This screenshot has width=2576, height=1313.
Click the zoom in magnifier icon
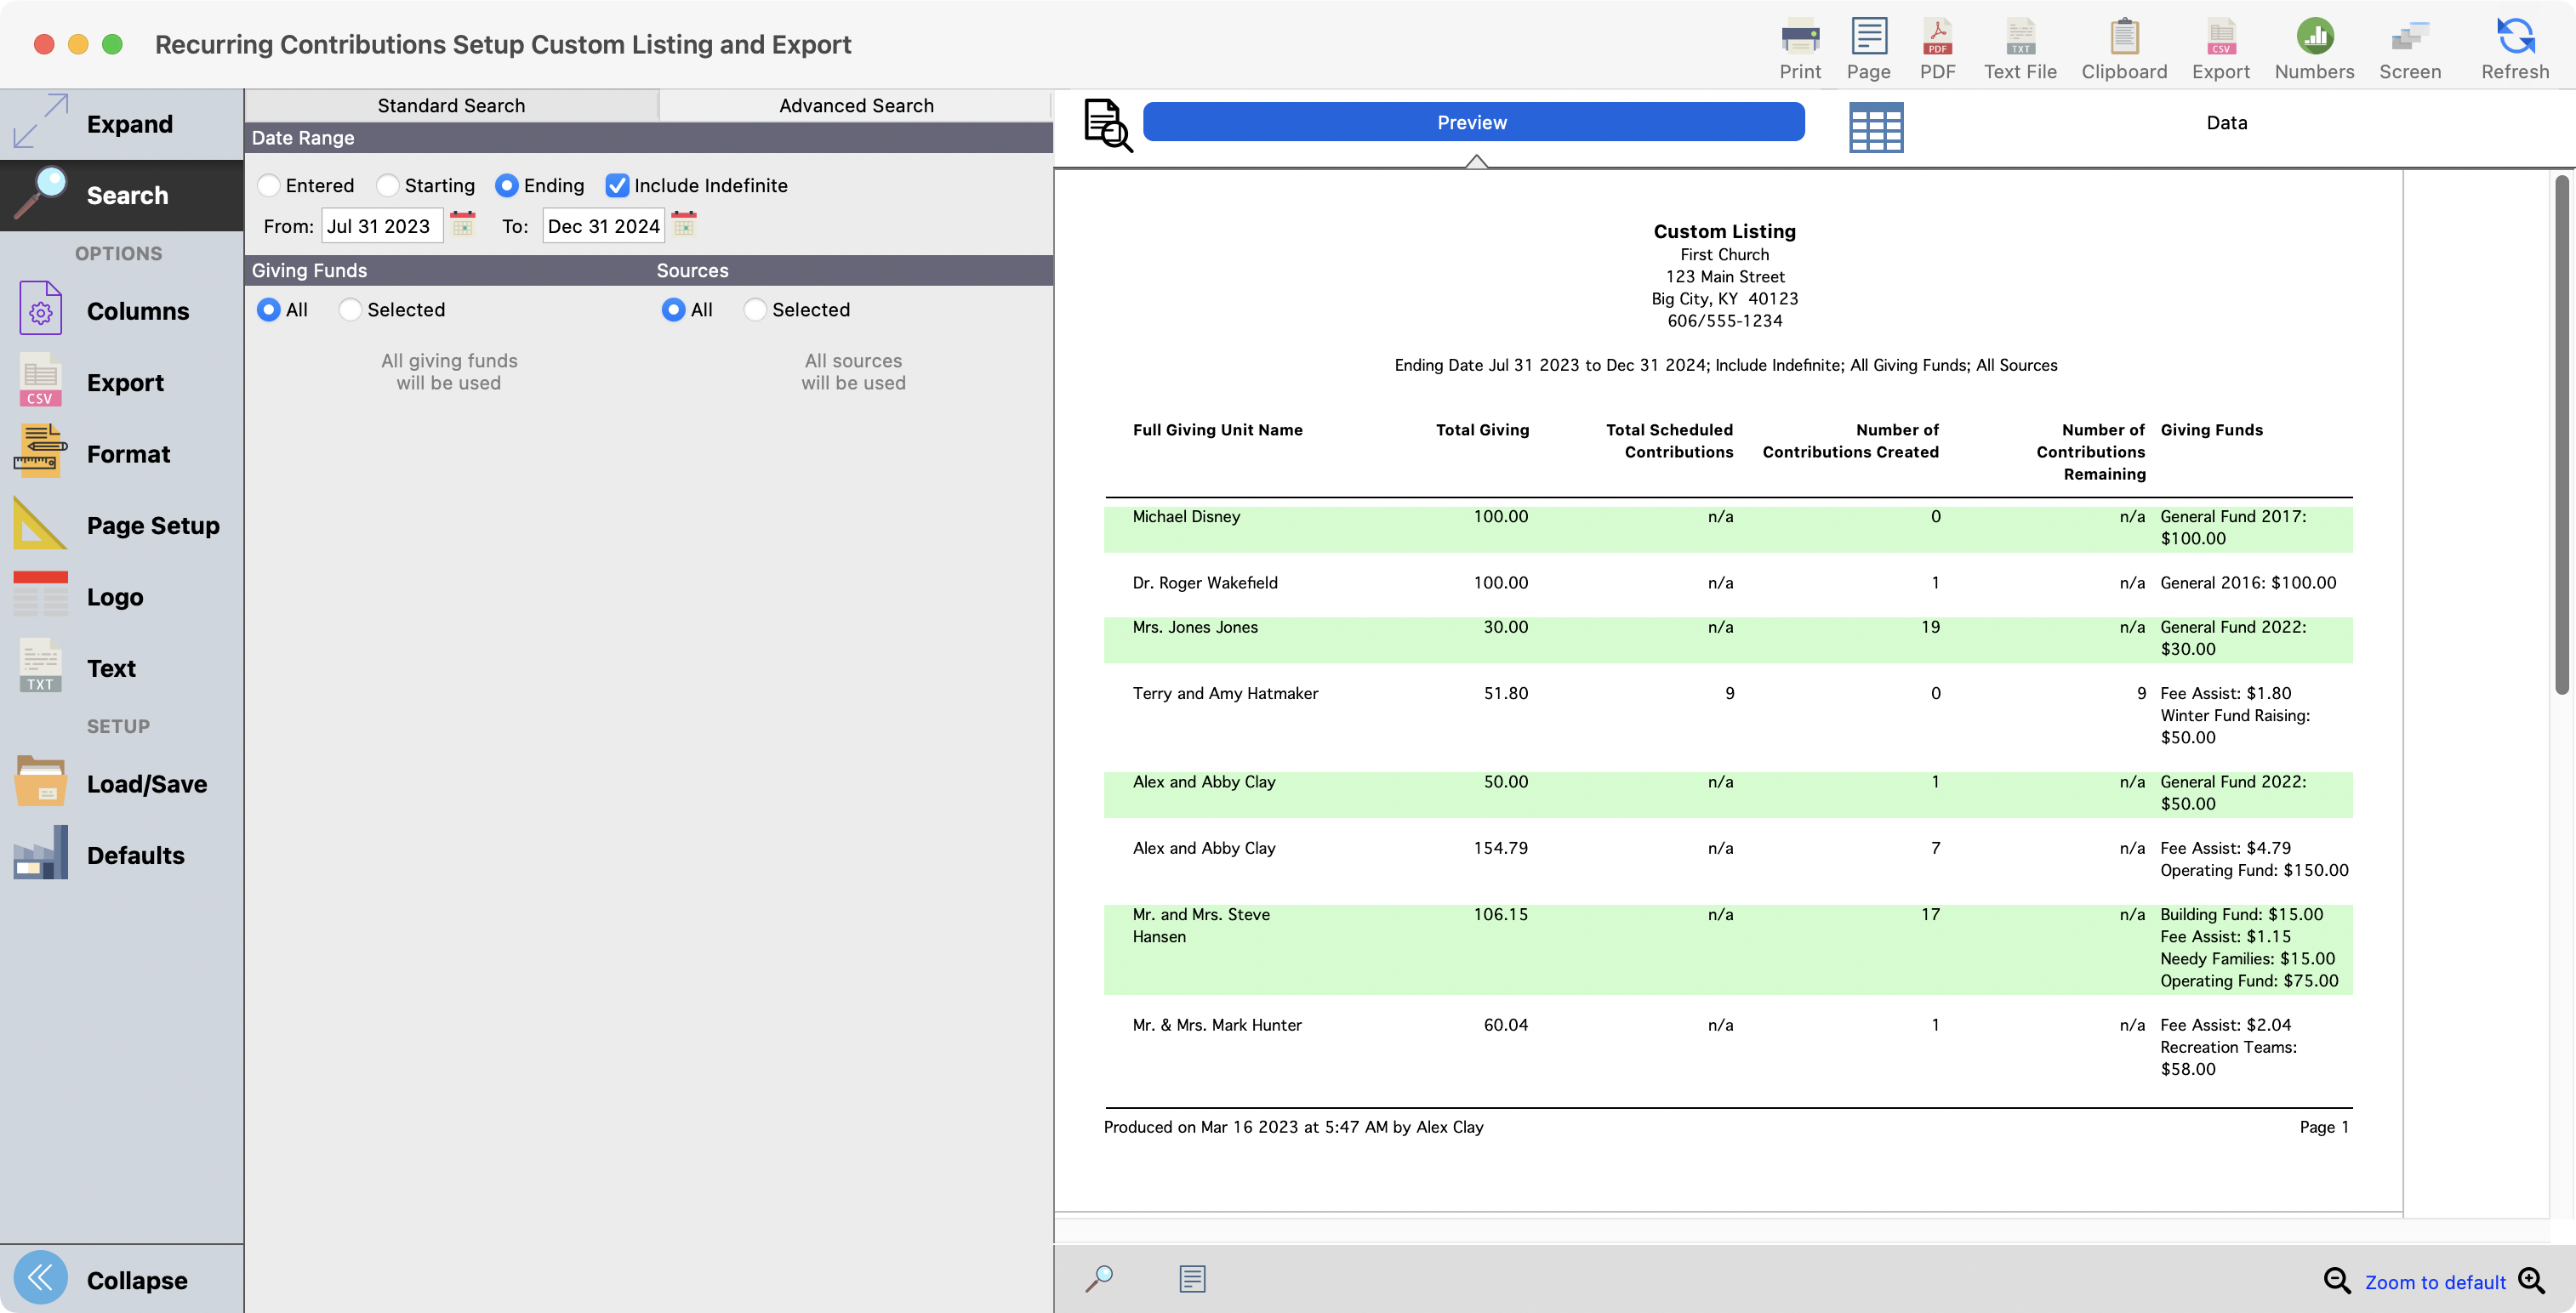point(2531,1280)
